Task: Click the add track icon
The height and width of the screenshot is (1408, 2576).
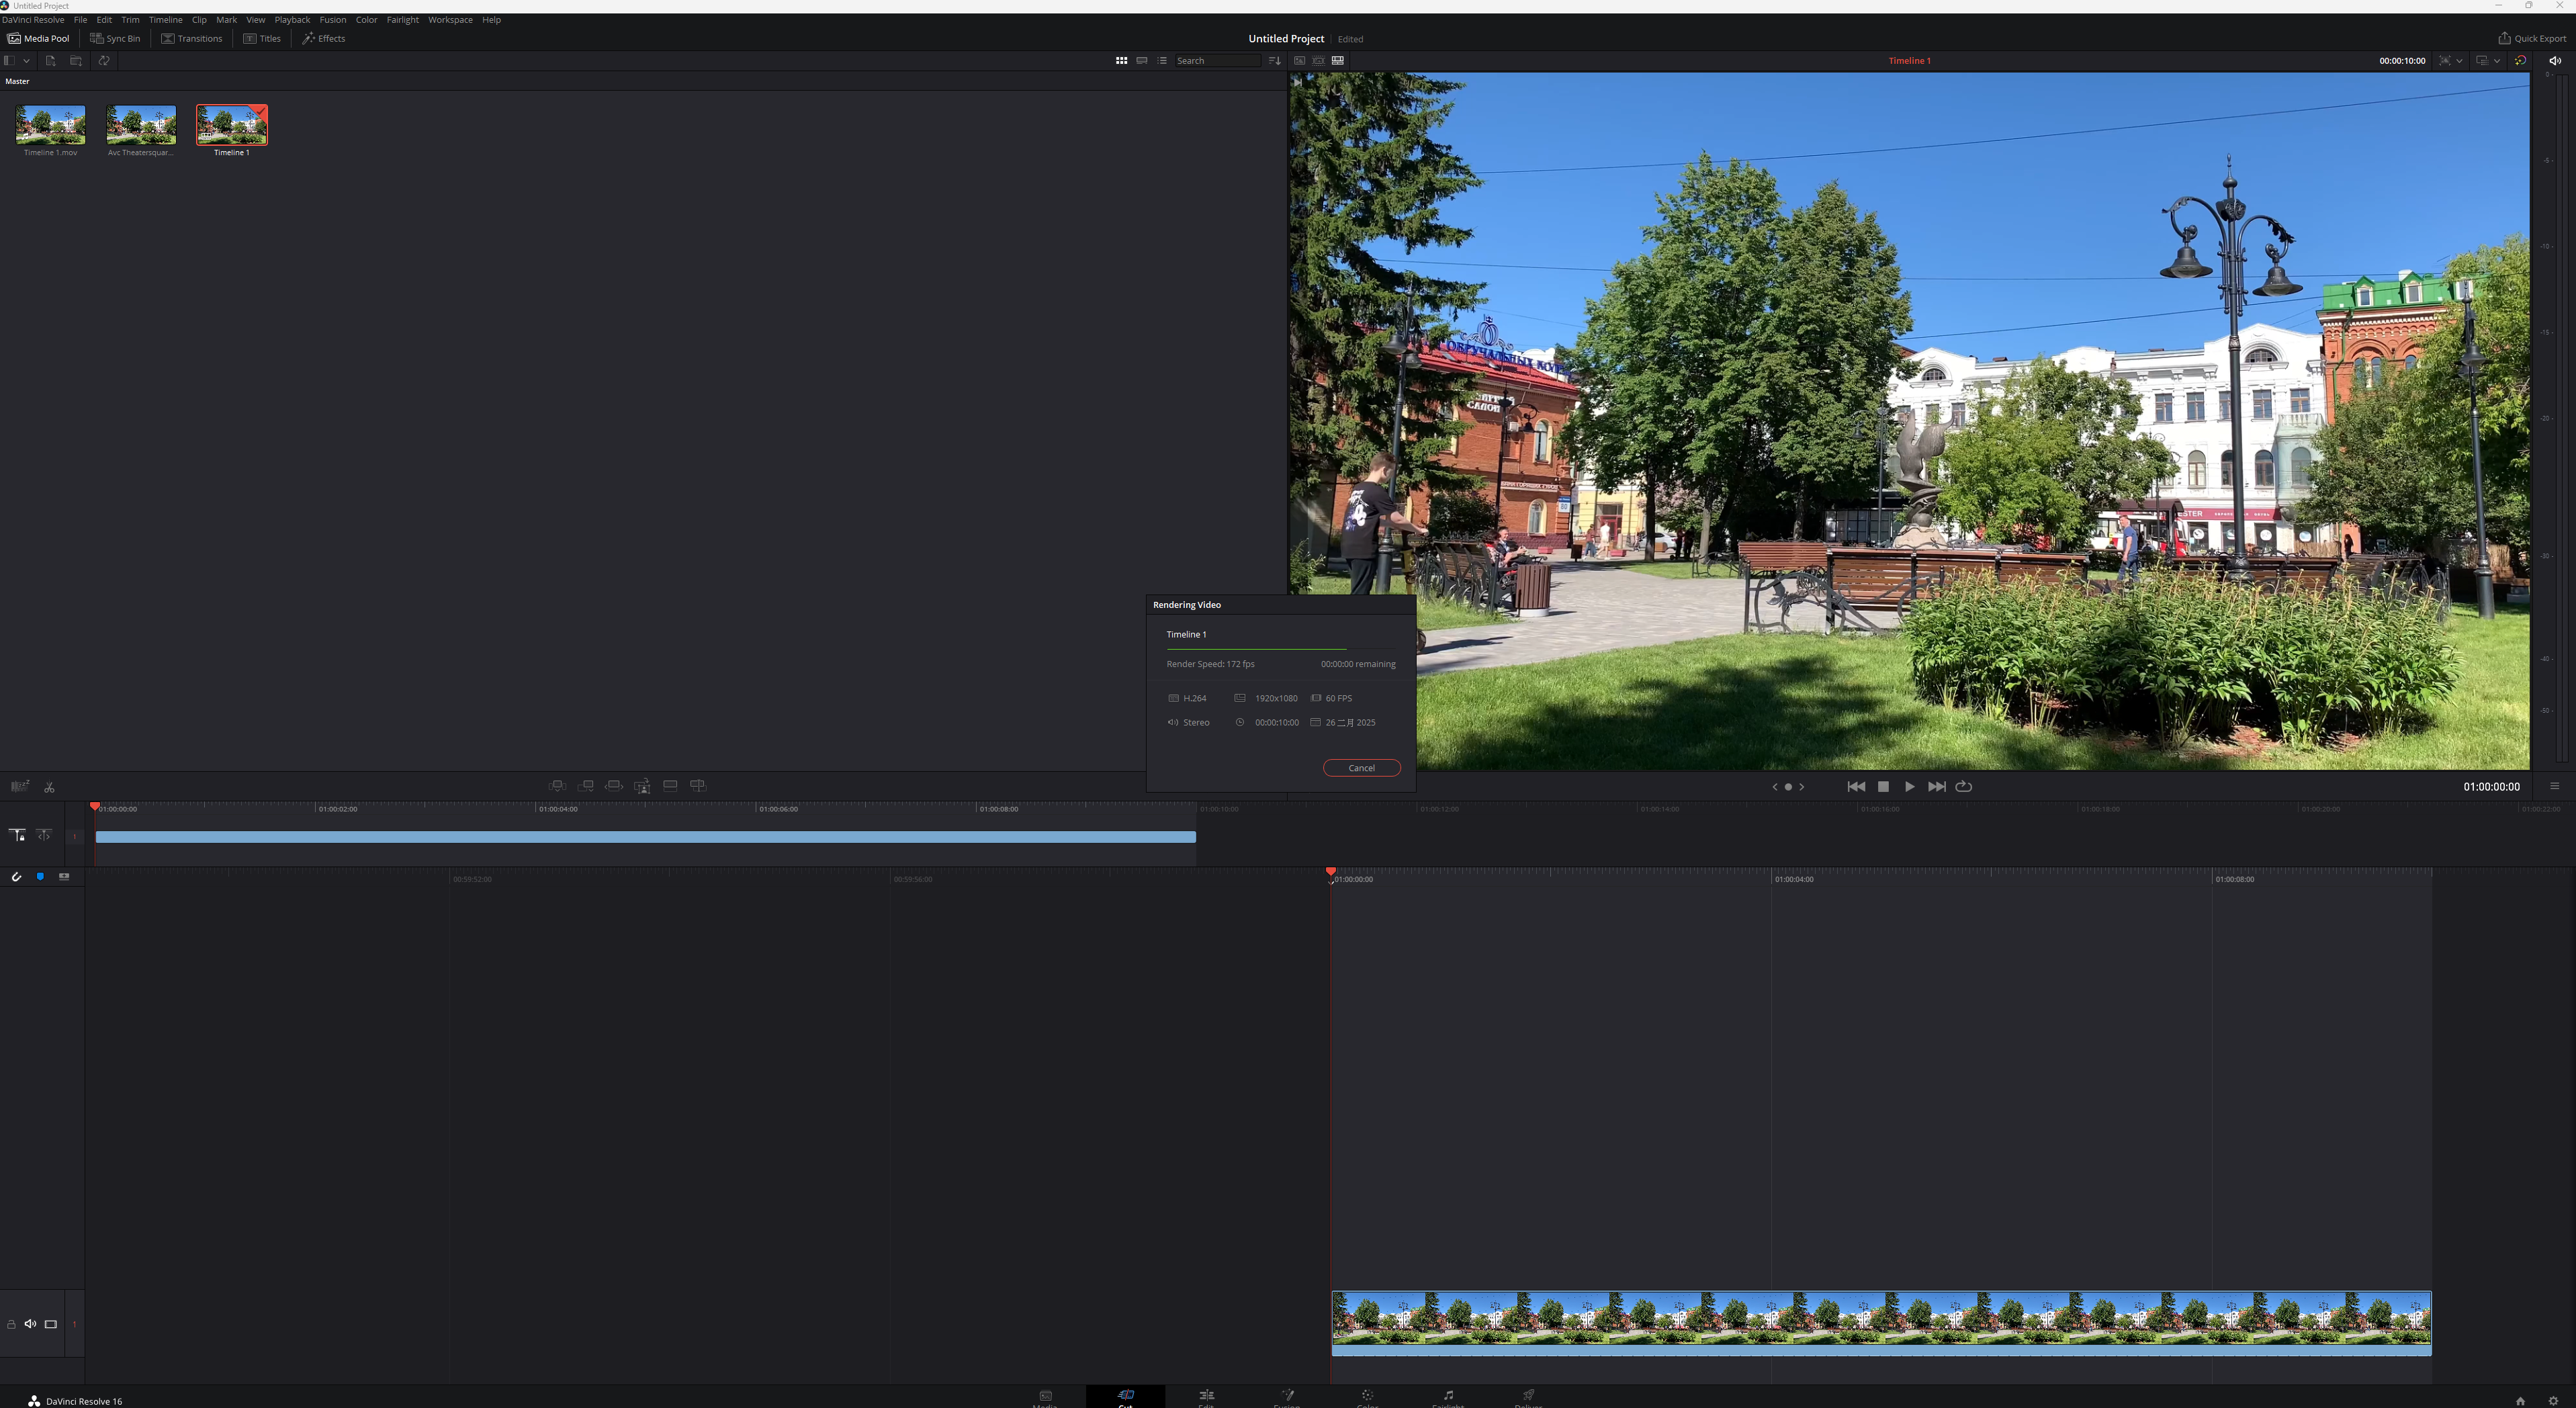Action: pos(64,877)
